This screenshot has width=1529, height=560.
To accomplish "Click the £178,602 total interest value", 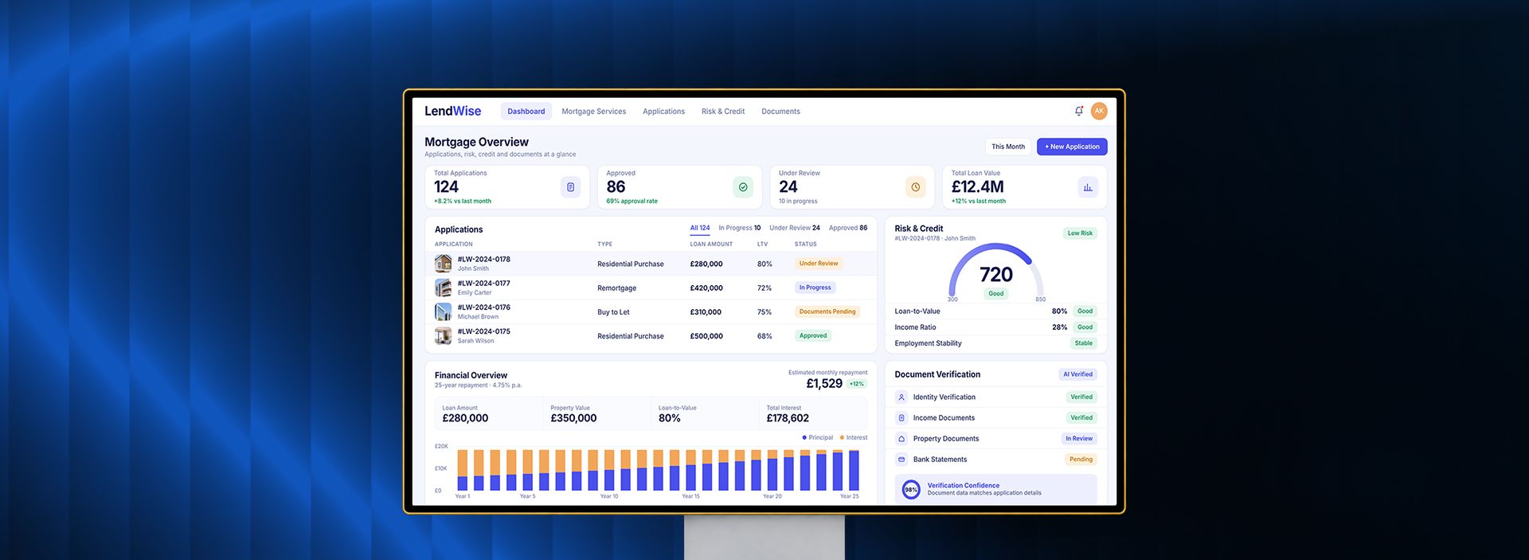I will click(x=788, y=418).
